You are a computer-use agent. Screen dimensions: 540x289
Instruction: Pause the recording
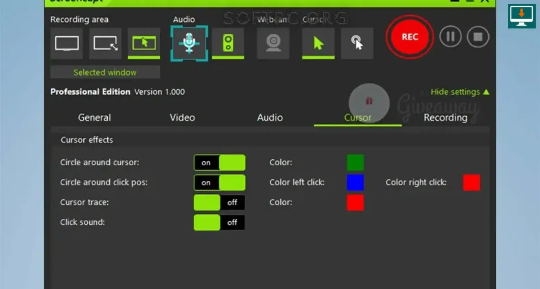pyautogui.click(x=451, y=36)
